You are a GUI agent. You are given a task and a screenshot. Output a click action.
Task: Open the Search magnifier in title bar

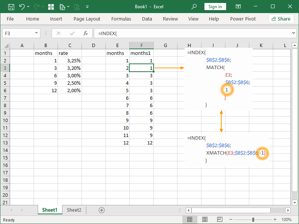[x=194, y=7]
